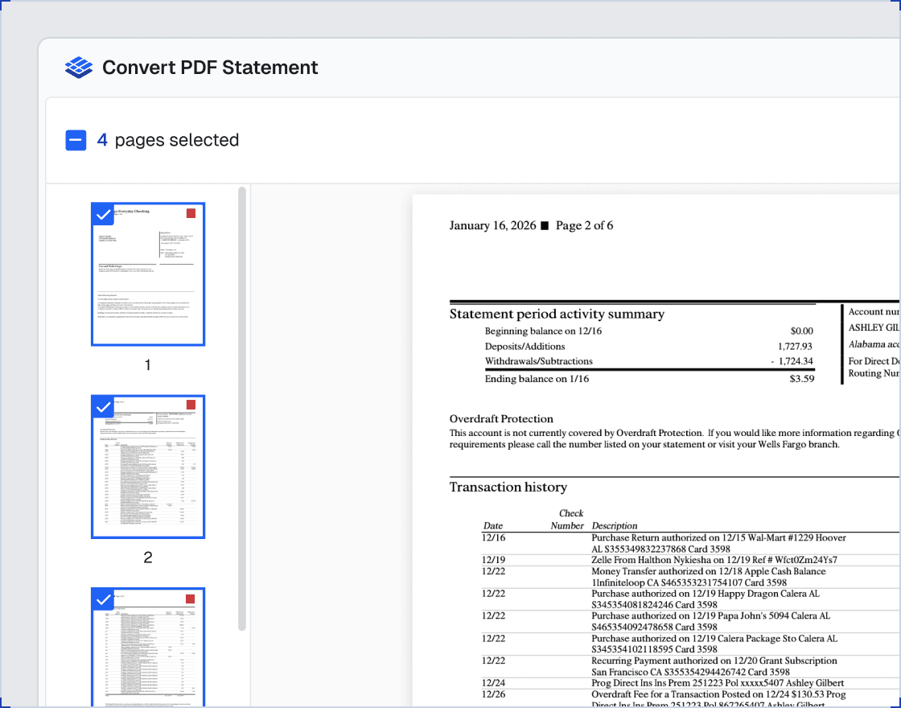Click the Grant Subscription recurring payment row

coord(689,666)
